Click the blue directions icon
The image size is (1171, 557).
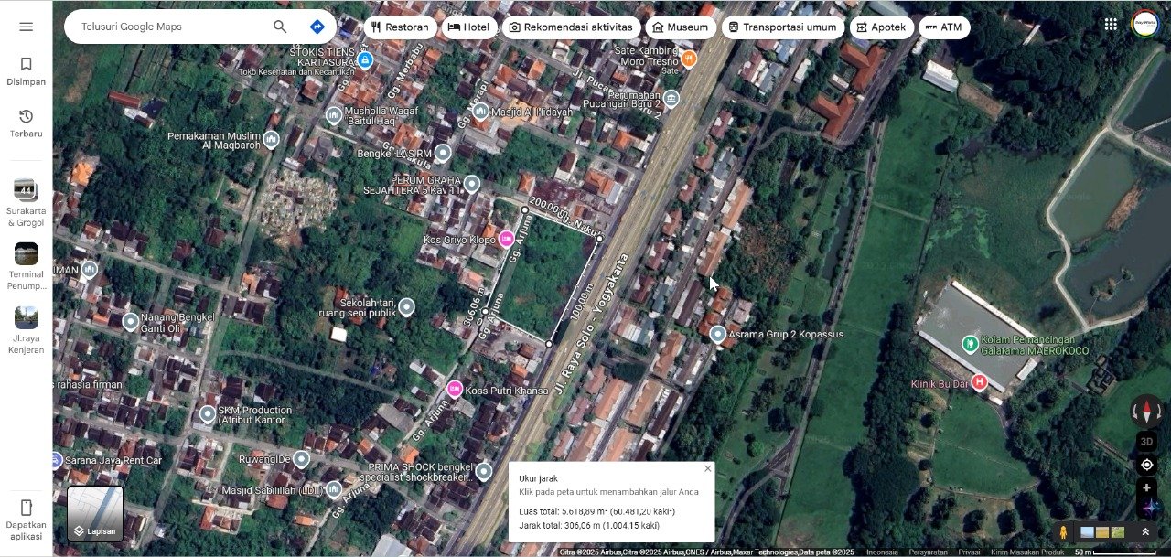pyautogui.click(x=317, y=27)
